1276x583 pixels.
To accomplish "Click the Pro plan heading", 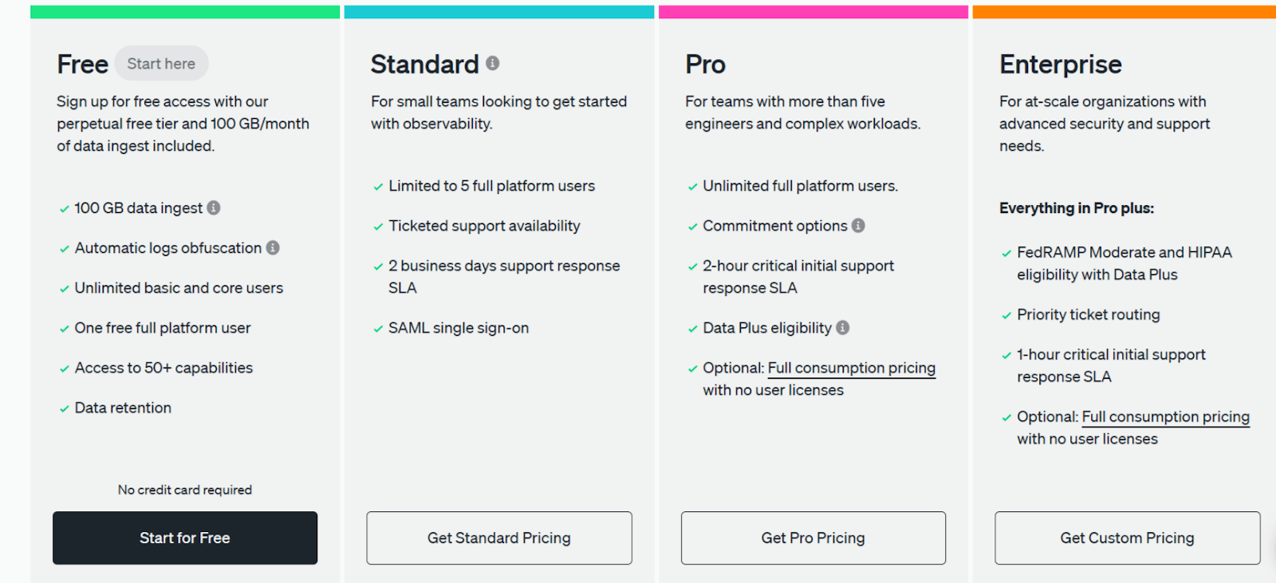I will point(705,64).
